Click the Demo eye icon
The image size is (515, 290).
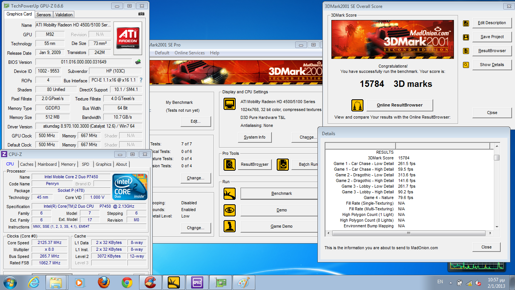(230, 210)
